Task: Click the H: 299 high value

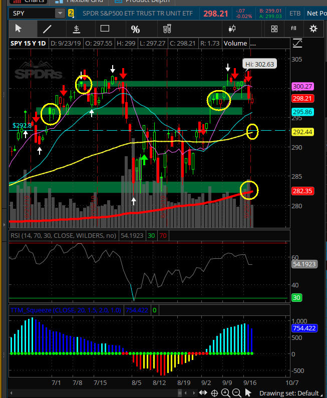Action: coord(126,44)
